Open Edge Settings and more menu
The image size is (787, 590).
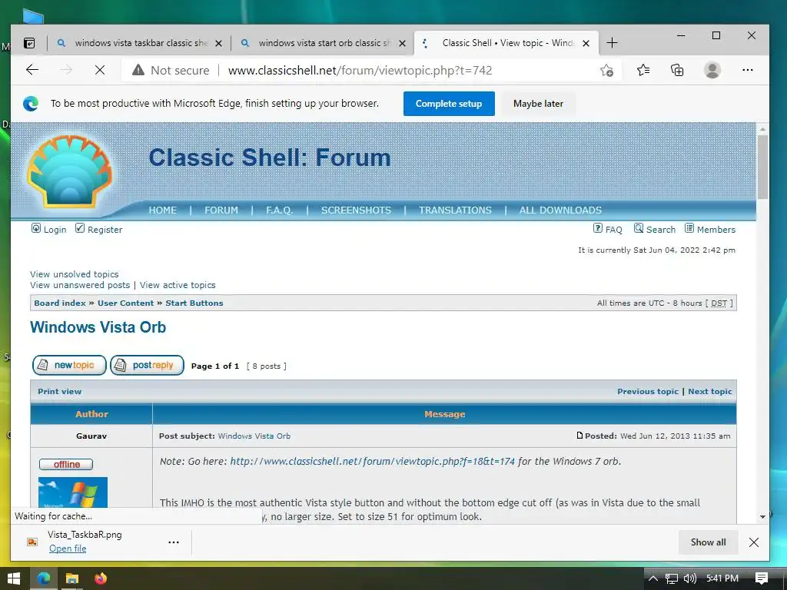coord(747,70)
